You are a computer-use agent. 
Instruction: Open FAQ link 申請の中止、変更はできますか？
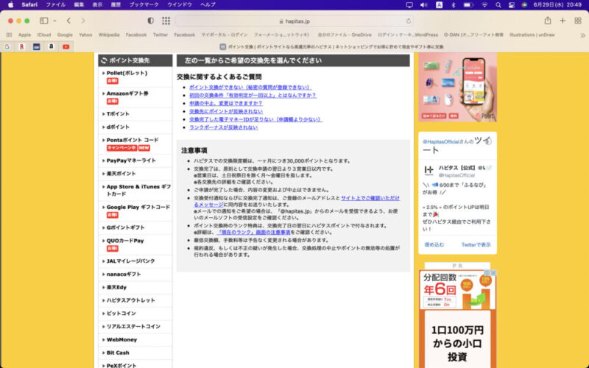tap(226, 103)
